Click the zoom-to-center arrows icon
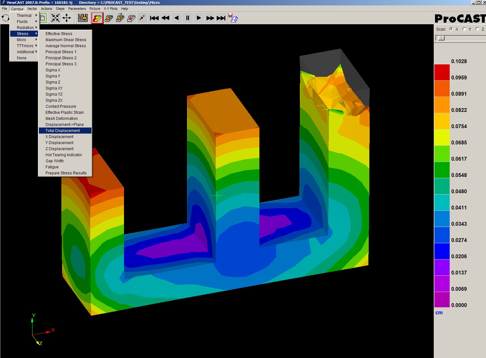486x358 pixels. 55,18
